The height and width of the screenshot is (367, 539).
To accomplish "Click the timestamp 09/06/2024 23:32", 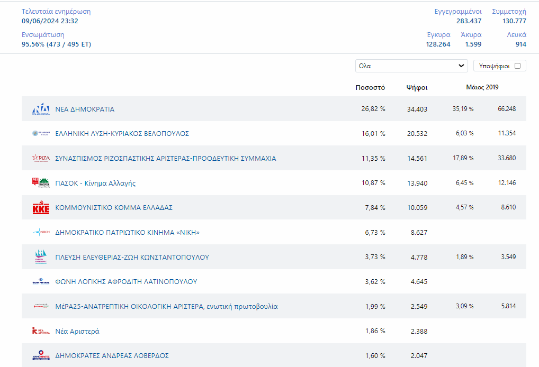I will pyautogui.click(x=50, y=21).
